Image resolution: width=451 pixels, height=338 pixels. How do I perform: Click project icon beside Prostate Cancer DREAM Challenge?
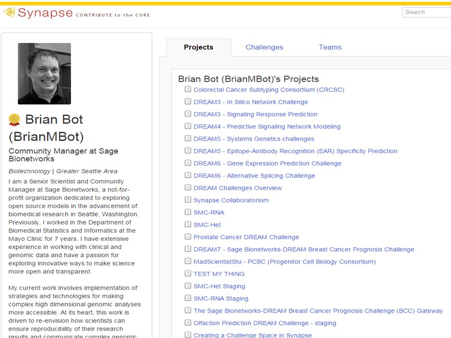(187, 237)
